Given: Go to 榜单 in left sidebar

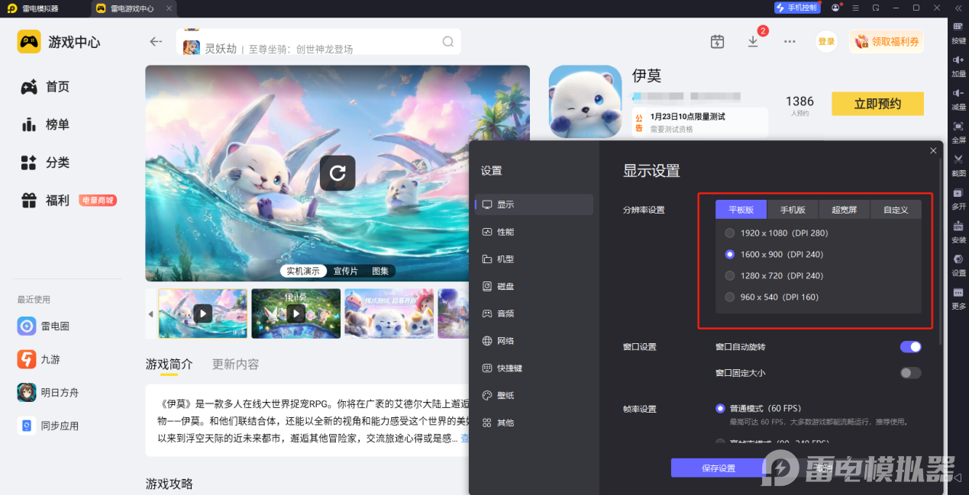Looking at the screenshot, I should tap(45, 124).
